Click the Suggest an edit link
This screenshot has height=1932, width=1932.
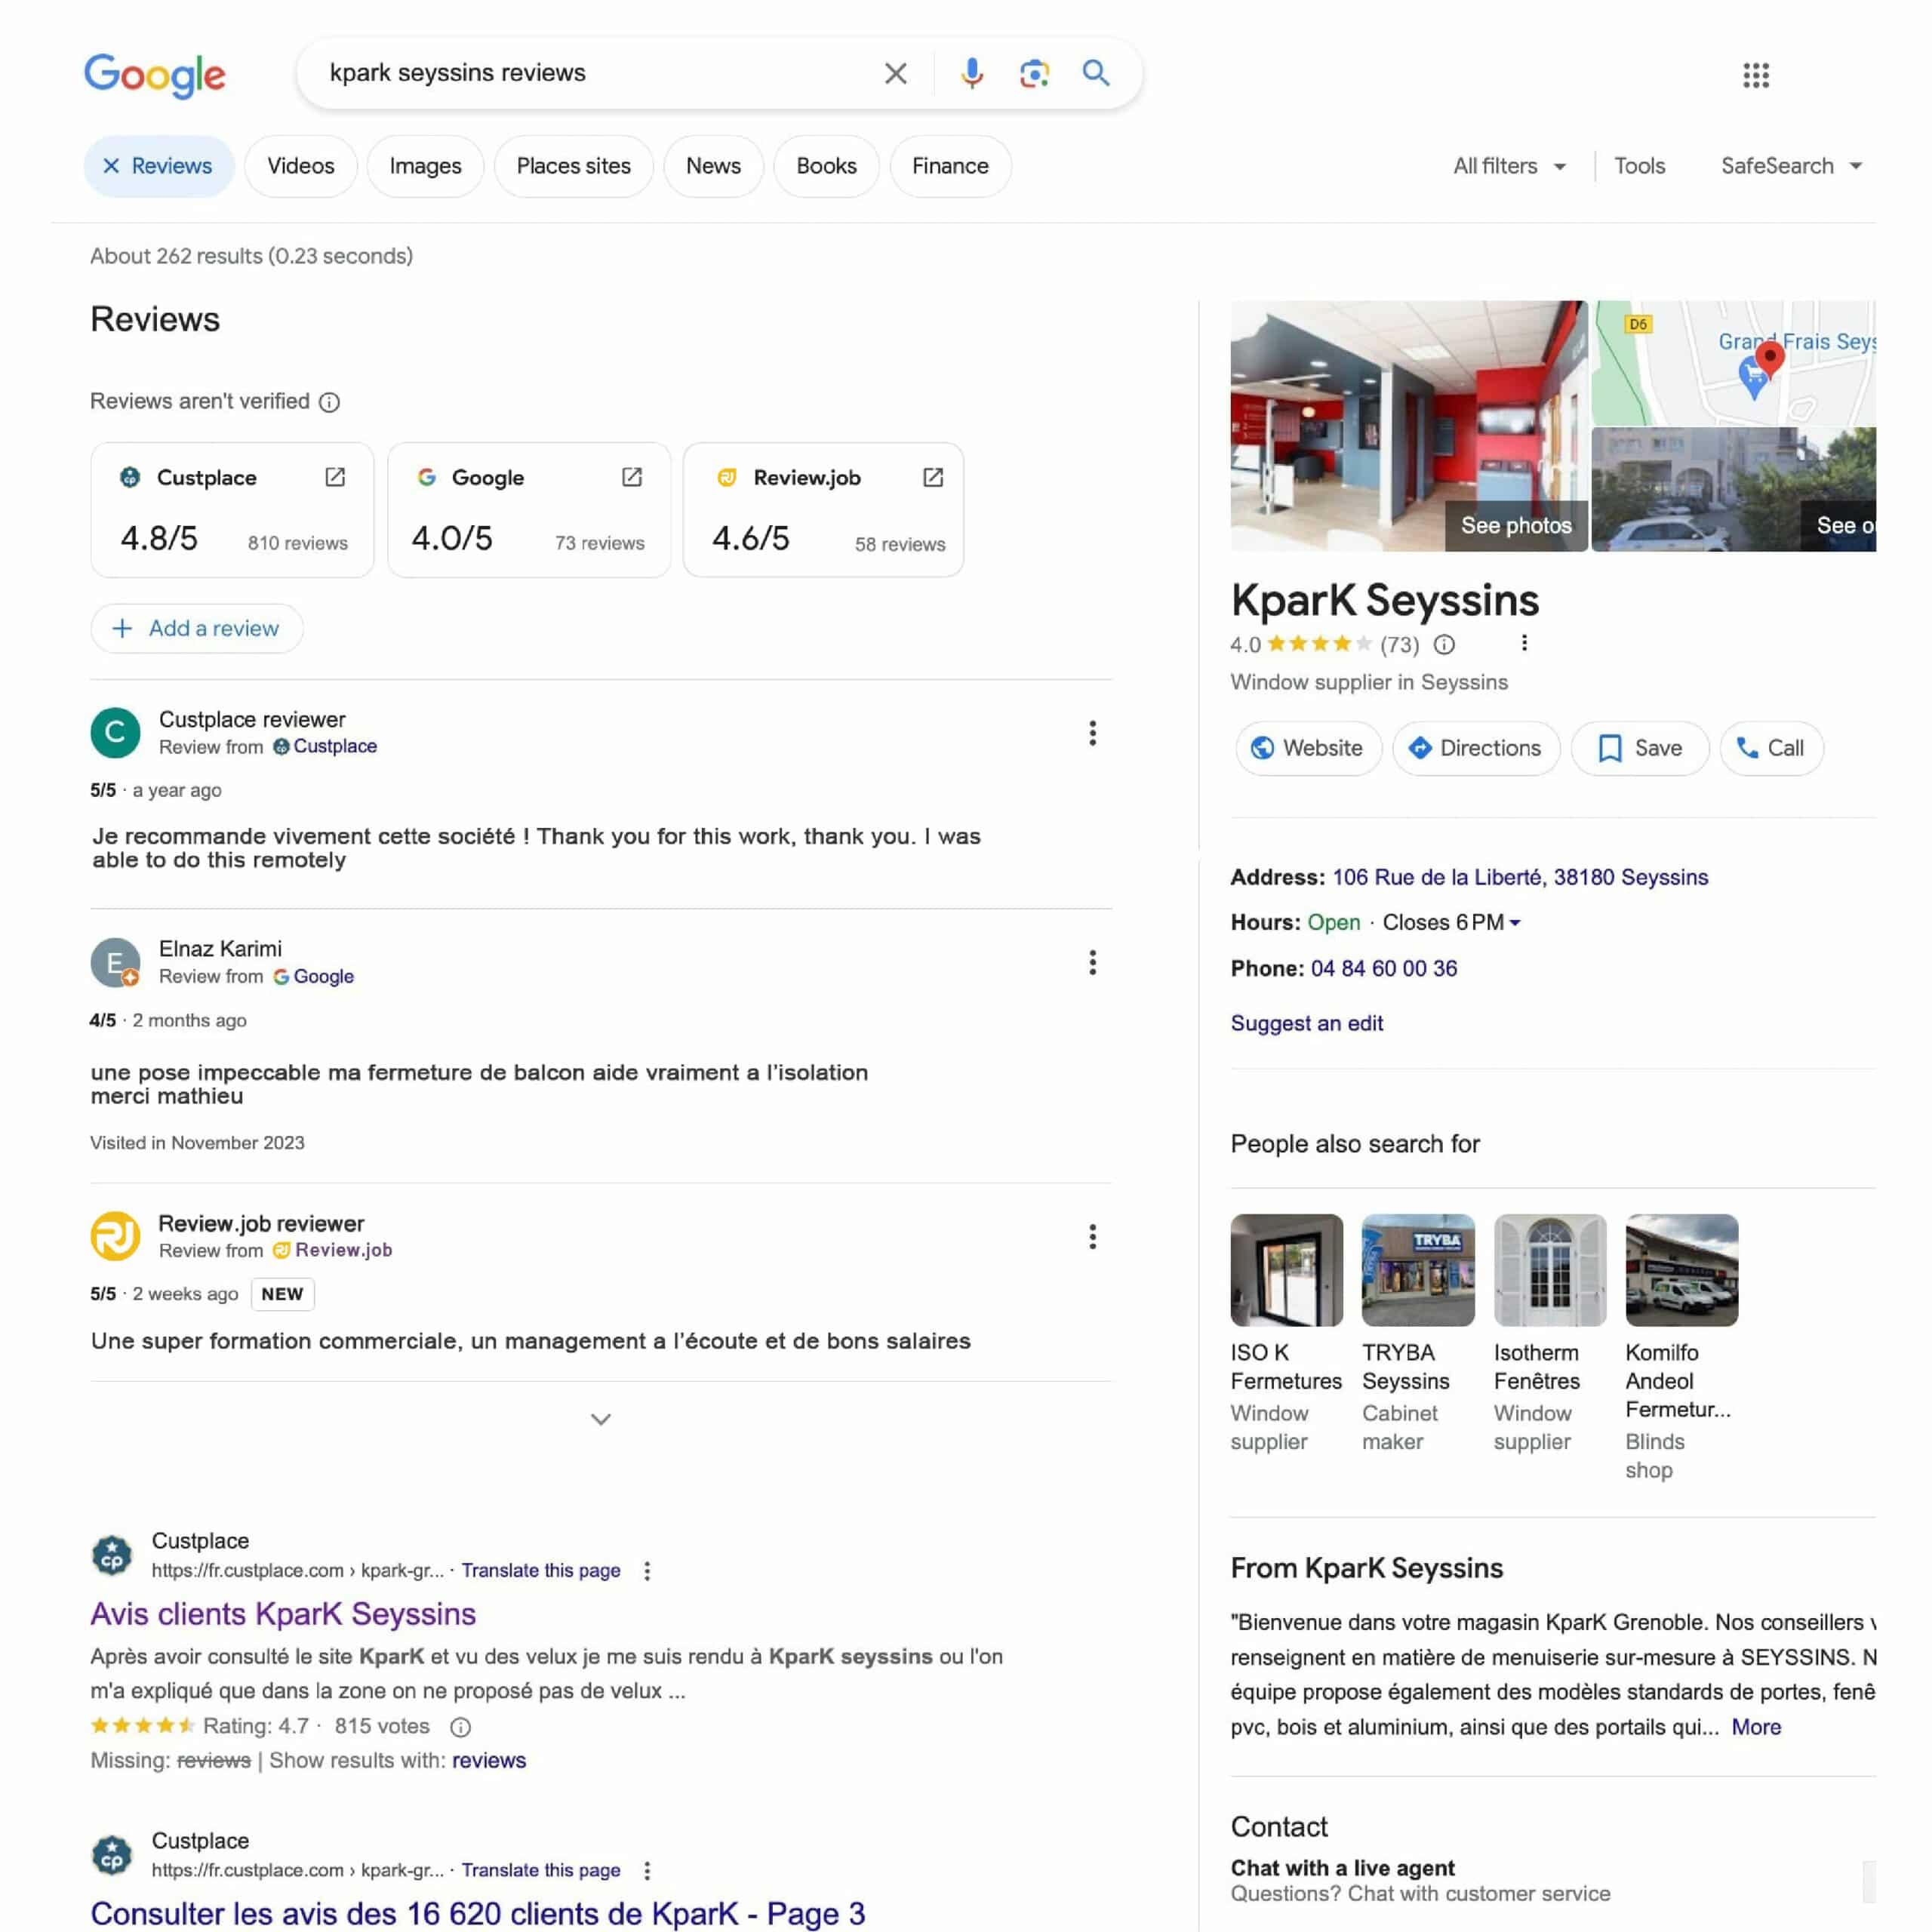tap(1306, 1023)
